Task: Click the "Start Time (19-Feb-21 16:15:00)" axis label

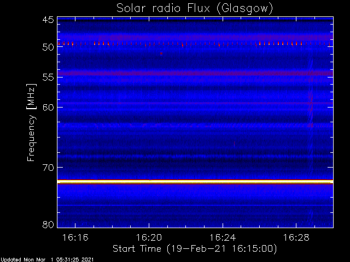Action: coord(195,249)
